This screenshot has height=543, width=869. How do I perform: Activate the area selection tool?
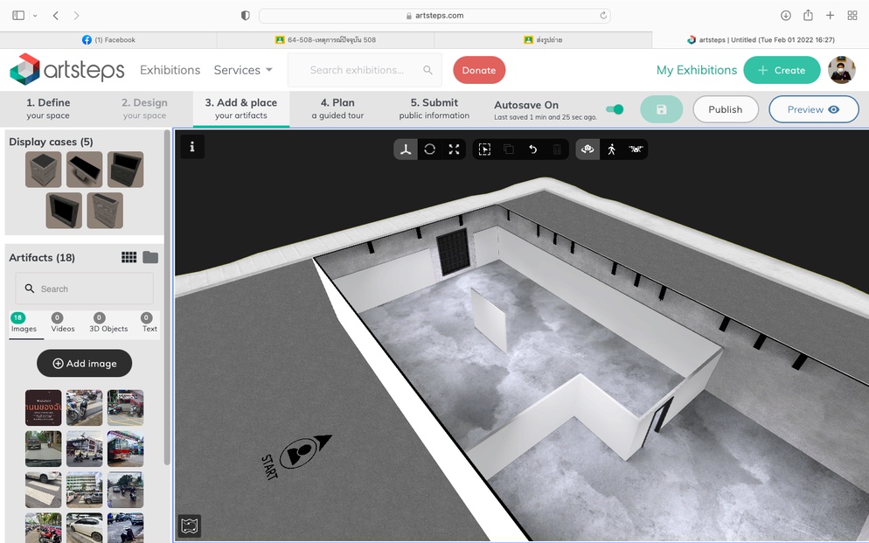(484, 150)
